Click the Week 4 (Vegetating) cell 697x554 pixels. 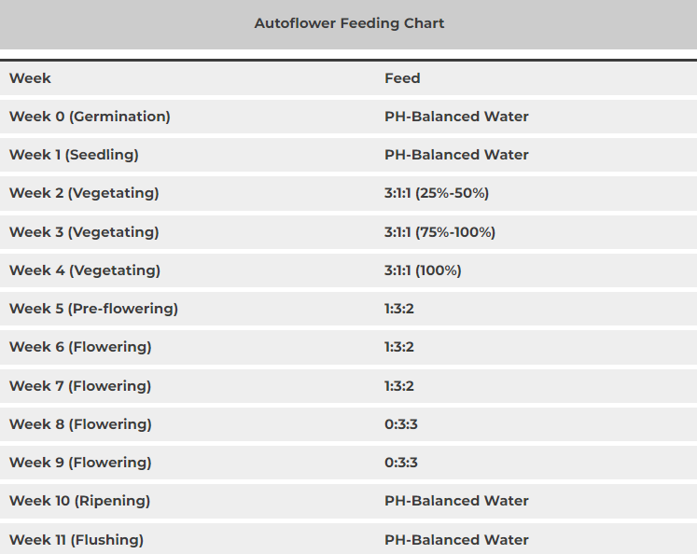[85, 270]
